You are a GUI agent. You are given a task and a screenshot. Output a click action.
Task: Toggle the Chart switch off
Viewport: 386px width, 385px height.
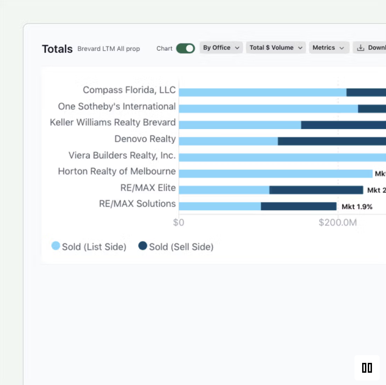185,48
